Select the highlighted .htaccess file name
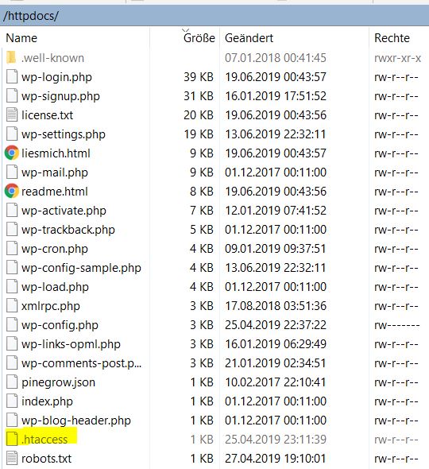Image resolution: width=429 pixels, height=469 pixels. click(x=44, y=440)
